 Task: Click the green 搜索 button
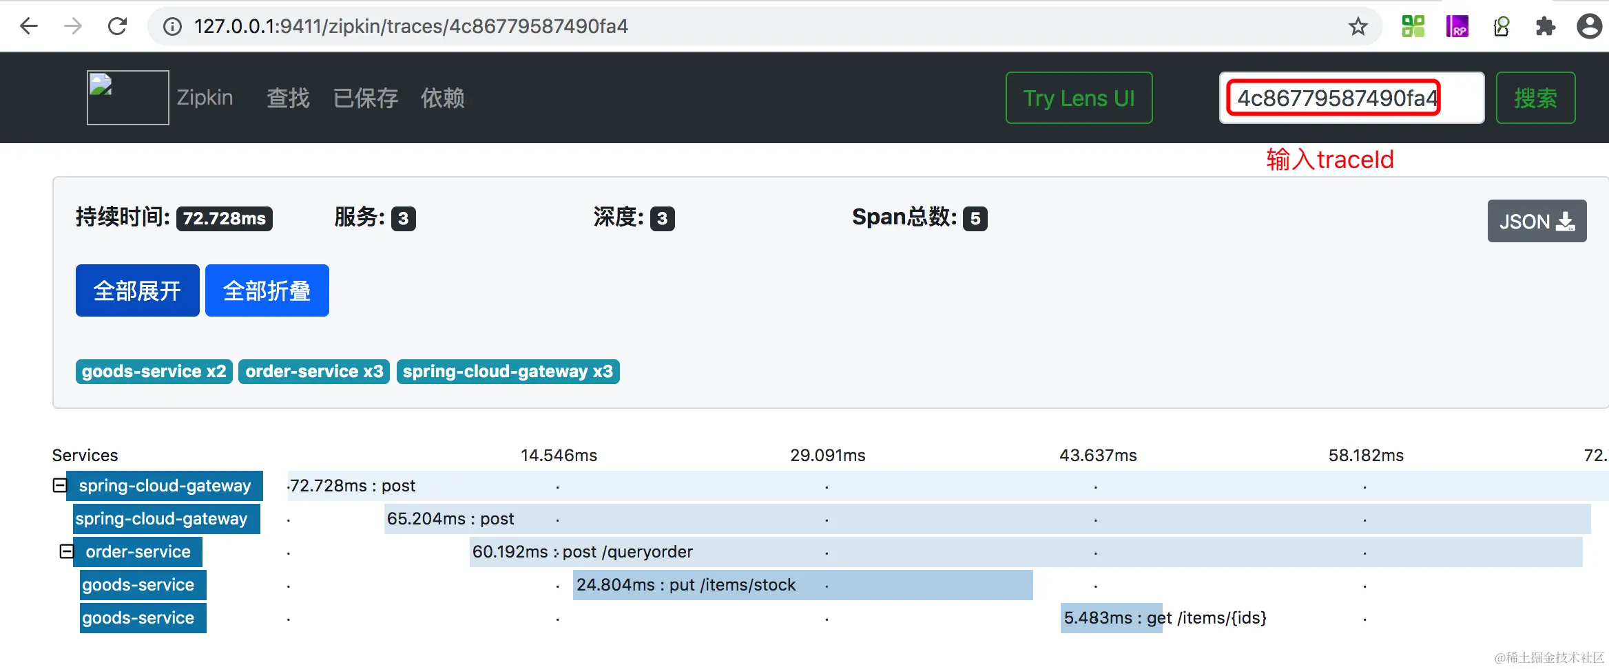tap(1535, 98)
